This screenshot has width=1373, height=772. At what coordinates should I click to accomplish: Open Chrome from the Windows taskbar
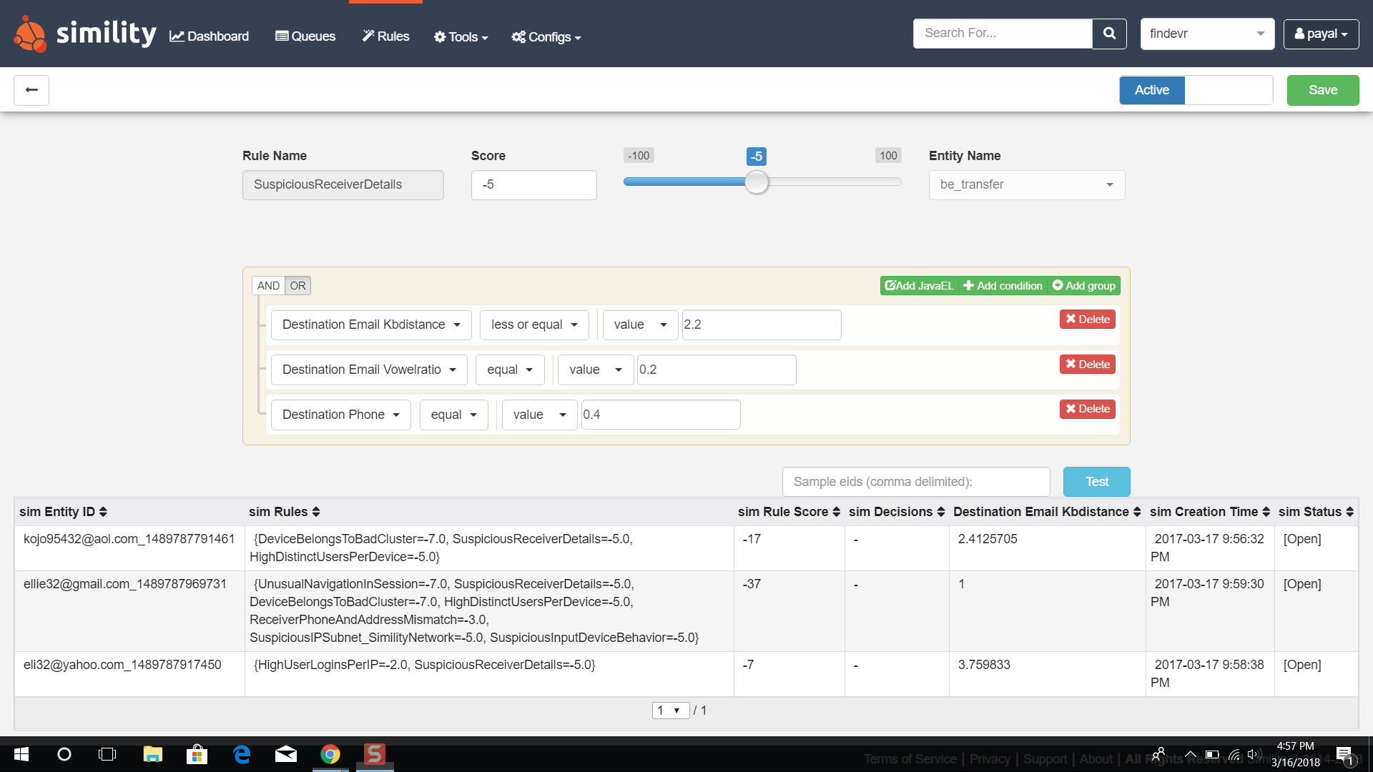coord(330,754)
